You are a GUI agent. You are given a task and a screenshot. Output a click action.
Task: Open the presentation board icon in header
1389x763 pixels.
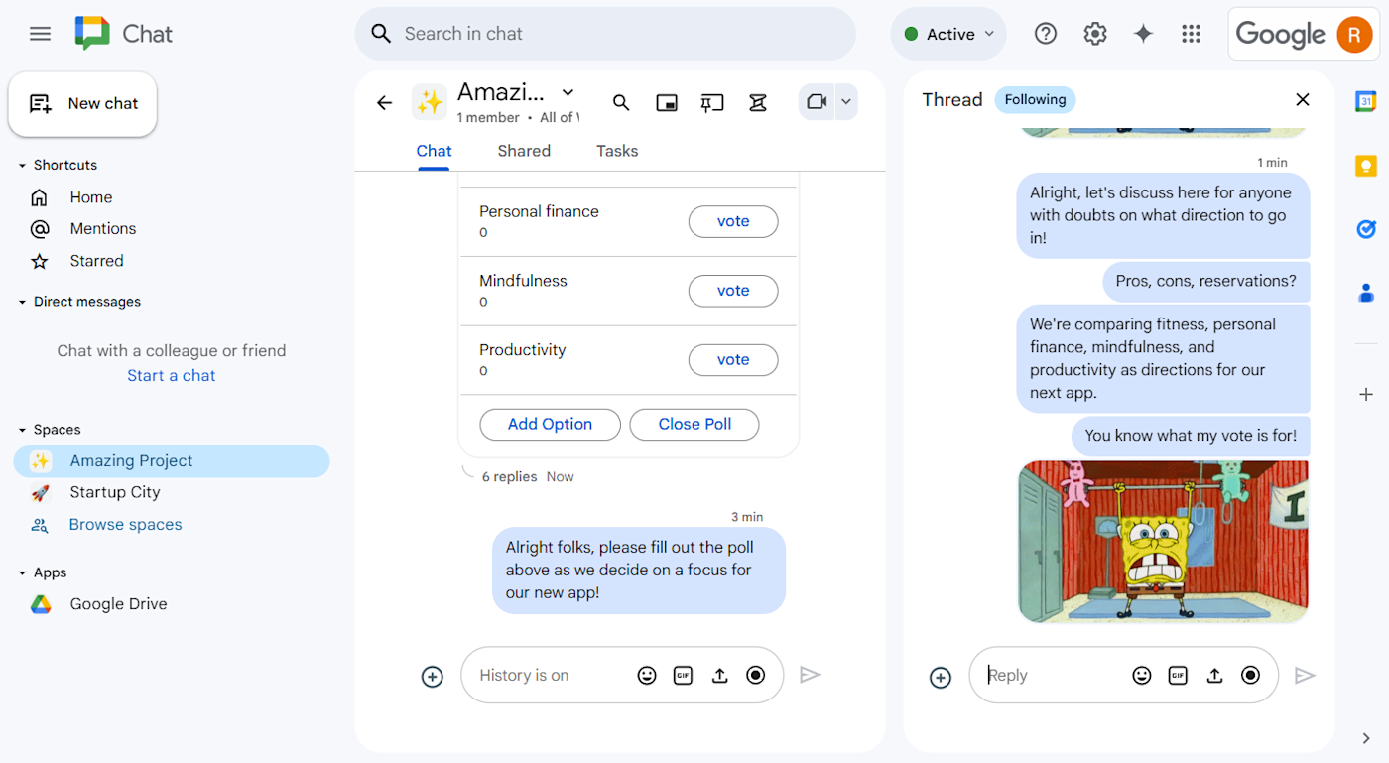pyautogui.click(x=712, y=102)
